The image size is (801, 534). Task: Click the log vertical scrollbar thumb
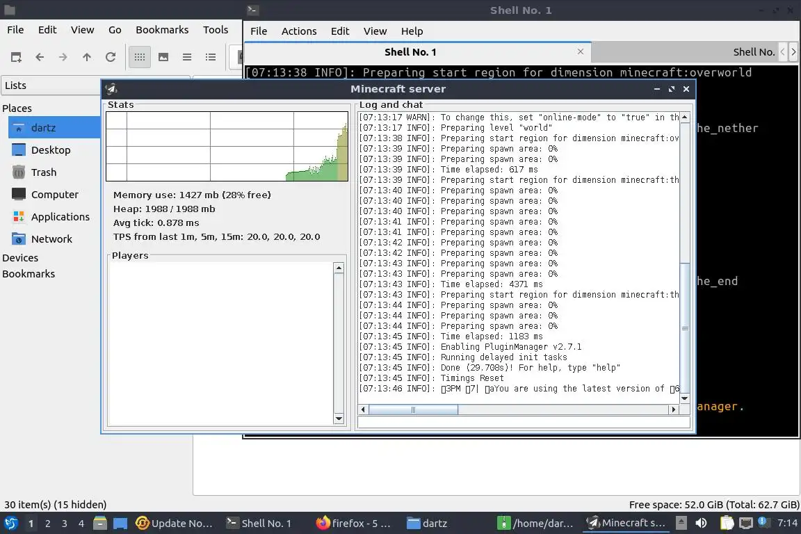(684, 328)
